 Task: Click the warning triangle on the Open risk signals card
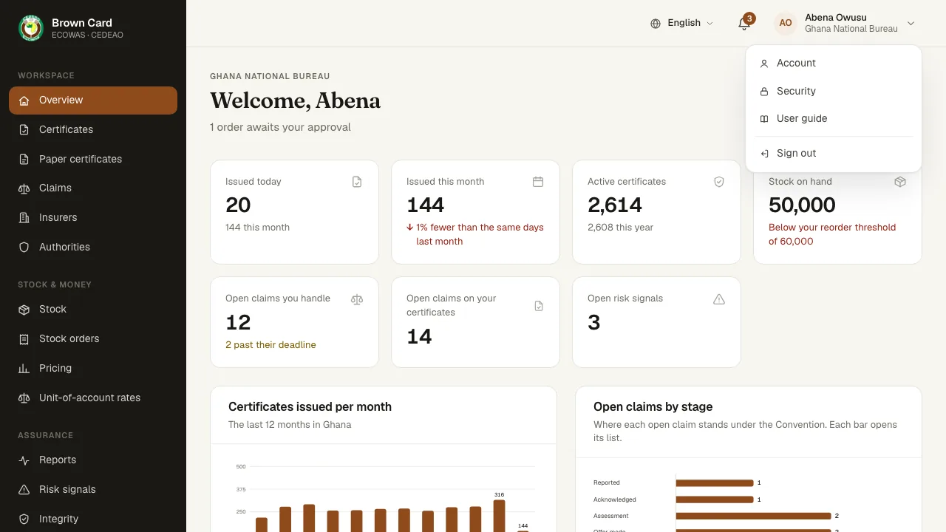click(719, 299)
